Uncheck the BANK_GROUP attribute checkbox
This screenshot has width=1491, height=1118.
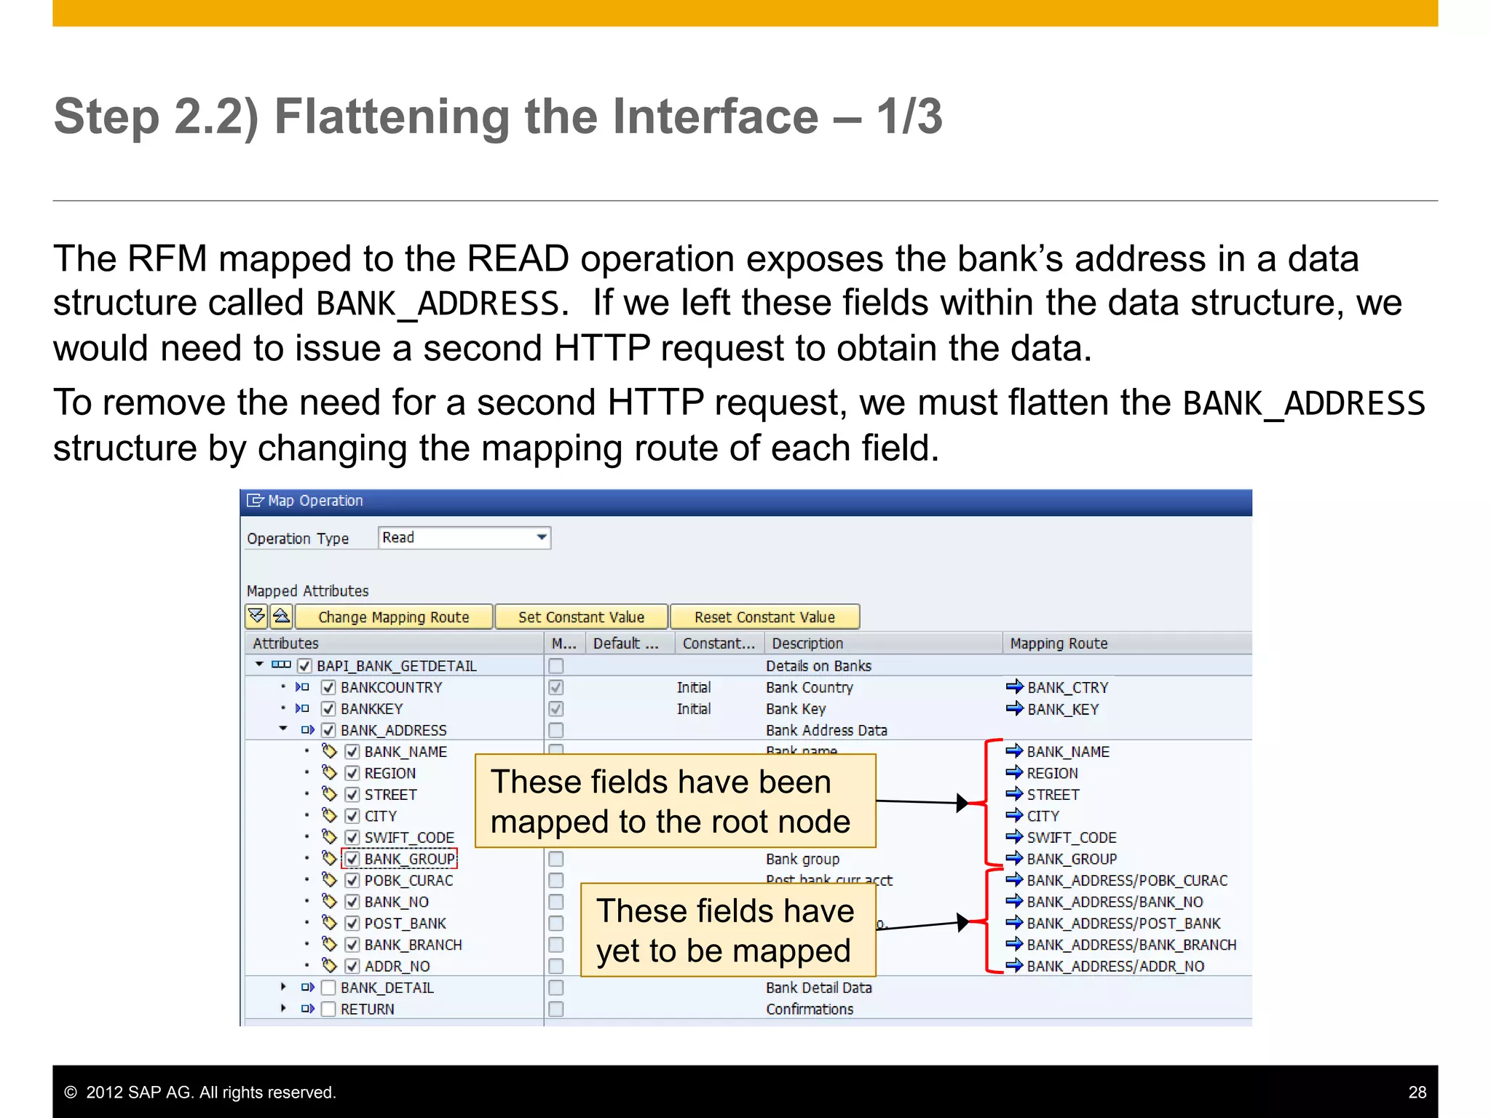(x=352, y=859)
